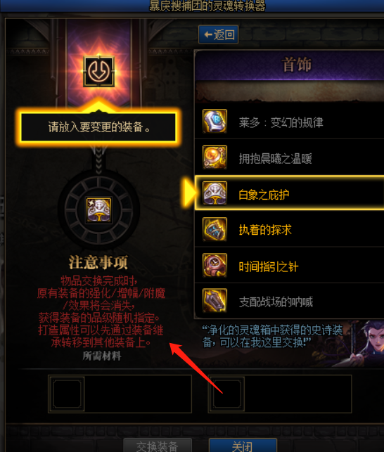The width and height of the screenshot is (384, 452).
Task: Click the left empty material slot
Action: (68, 394)
